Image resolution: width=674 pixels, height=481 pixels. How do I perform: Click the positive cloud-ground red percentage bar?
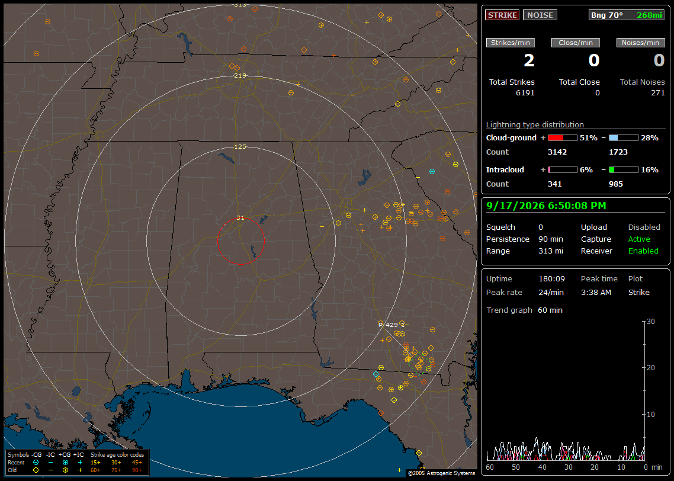[x=563, y=138]
